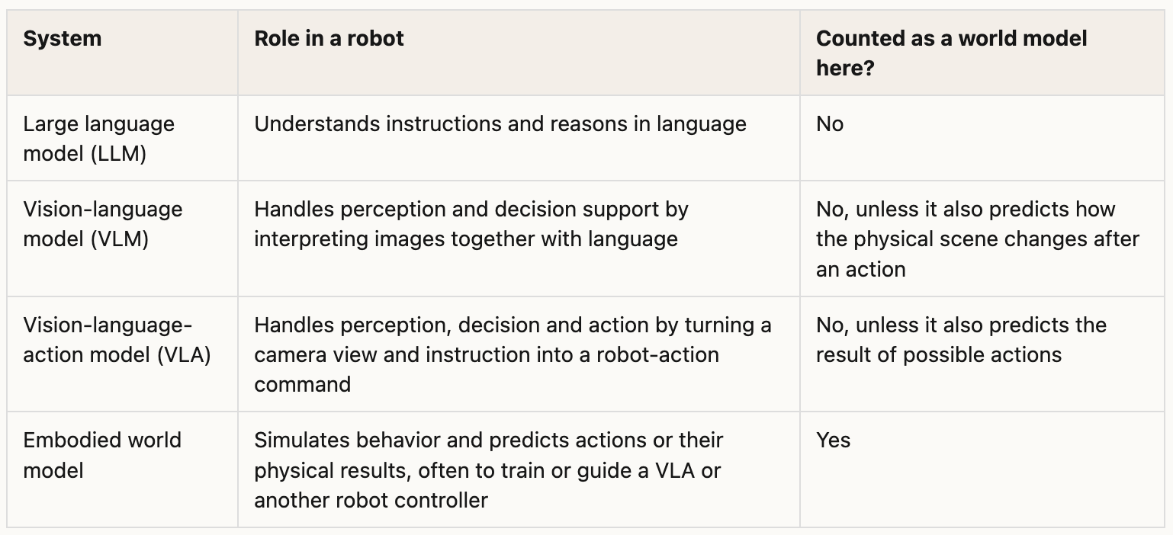Image resolution: width=1173 pixels, height=535 pixels.
Task: Click the 'No' answer in the LLM row
Action: pyautogui.click(x=830, y=124)
